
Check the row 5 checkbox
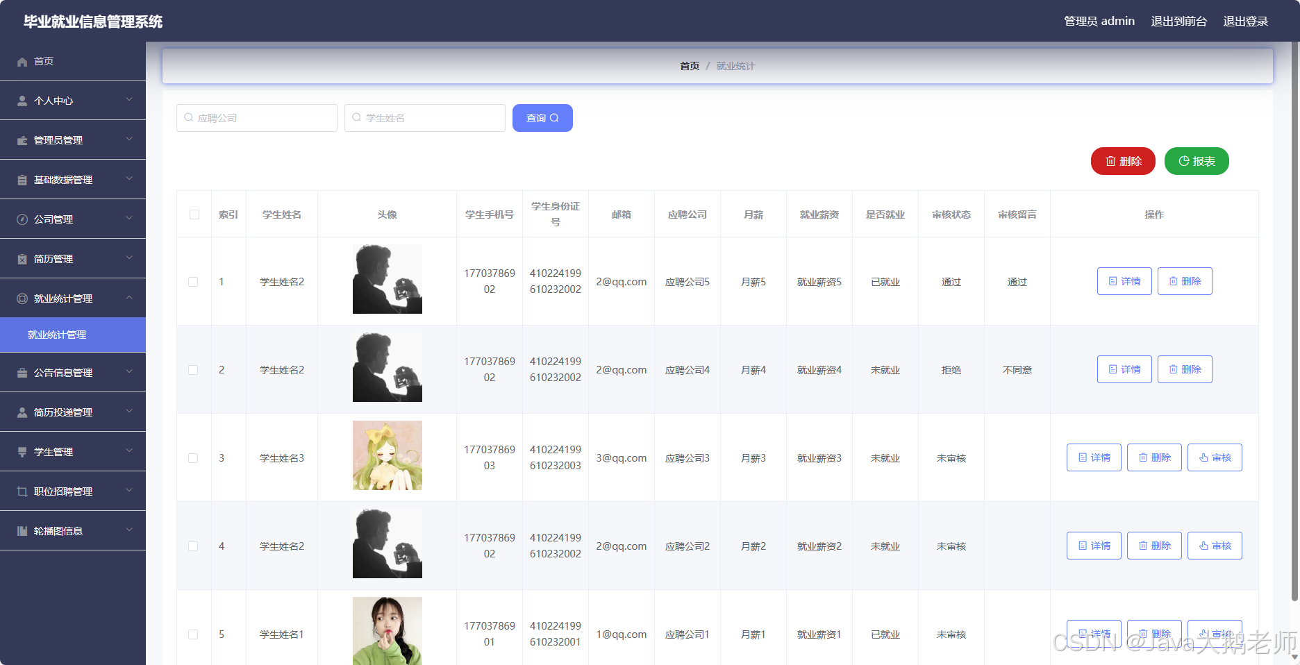193,634
